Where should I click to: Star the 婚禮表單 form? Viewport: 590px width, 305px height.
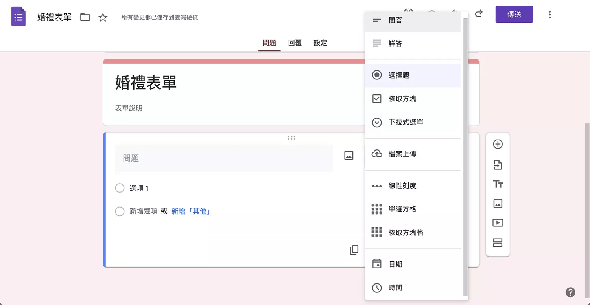point(103,17)
